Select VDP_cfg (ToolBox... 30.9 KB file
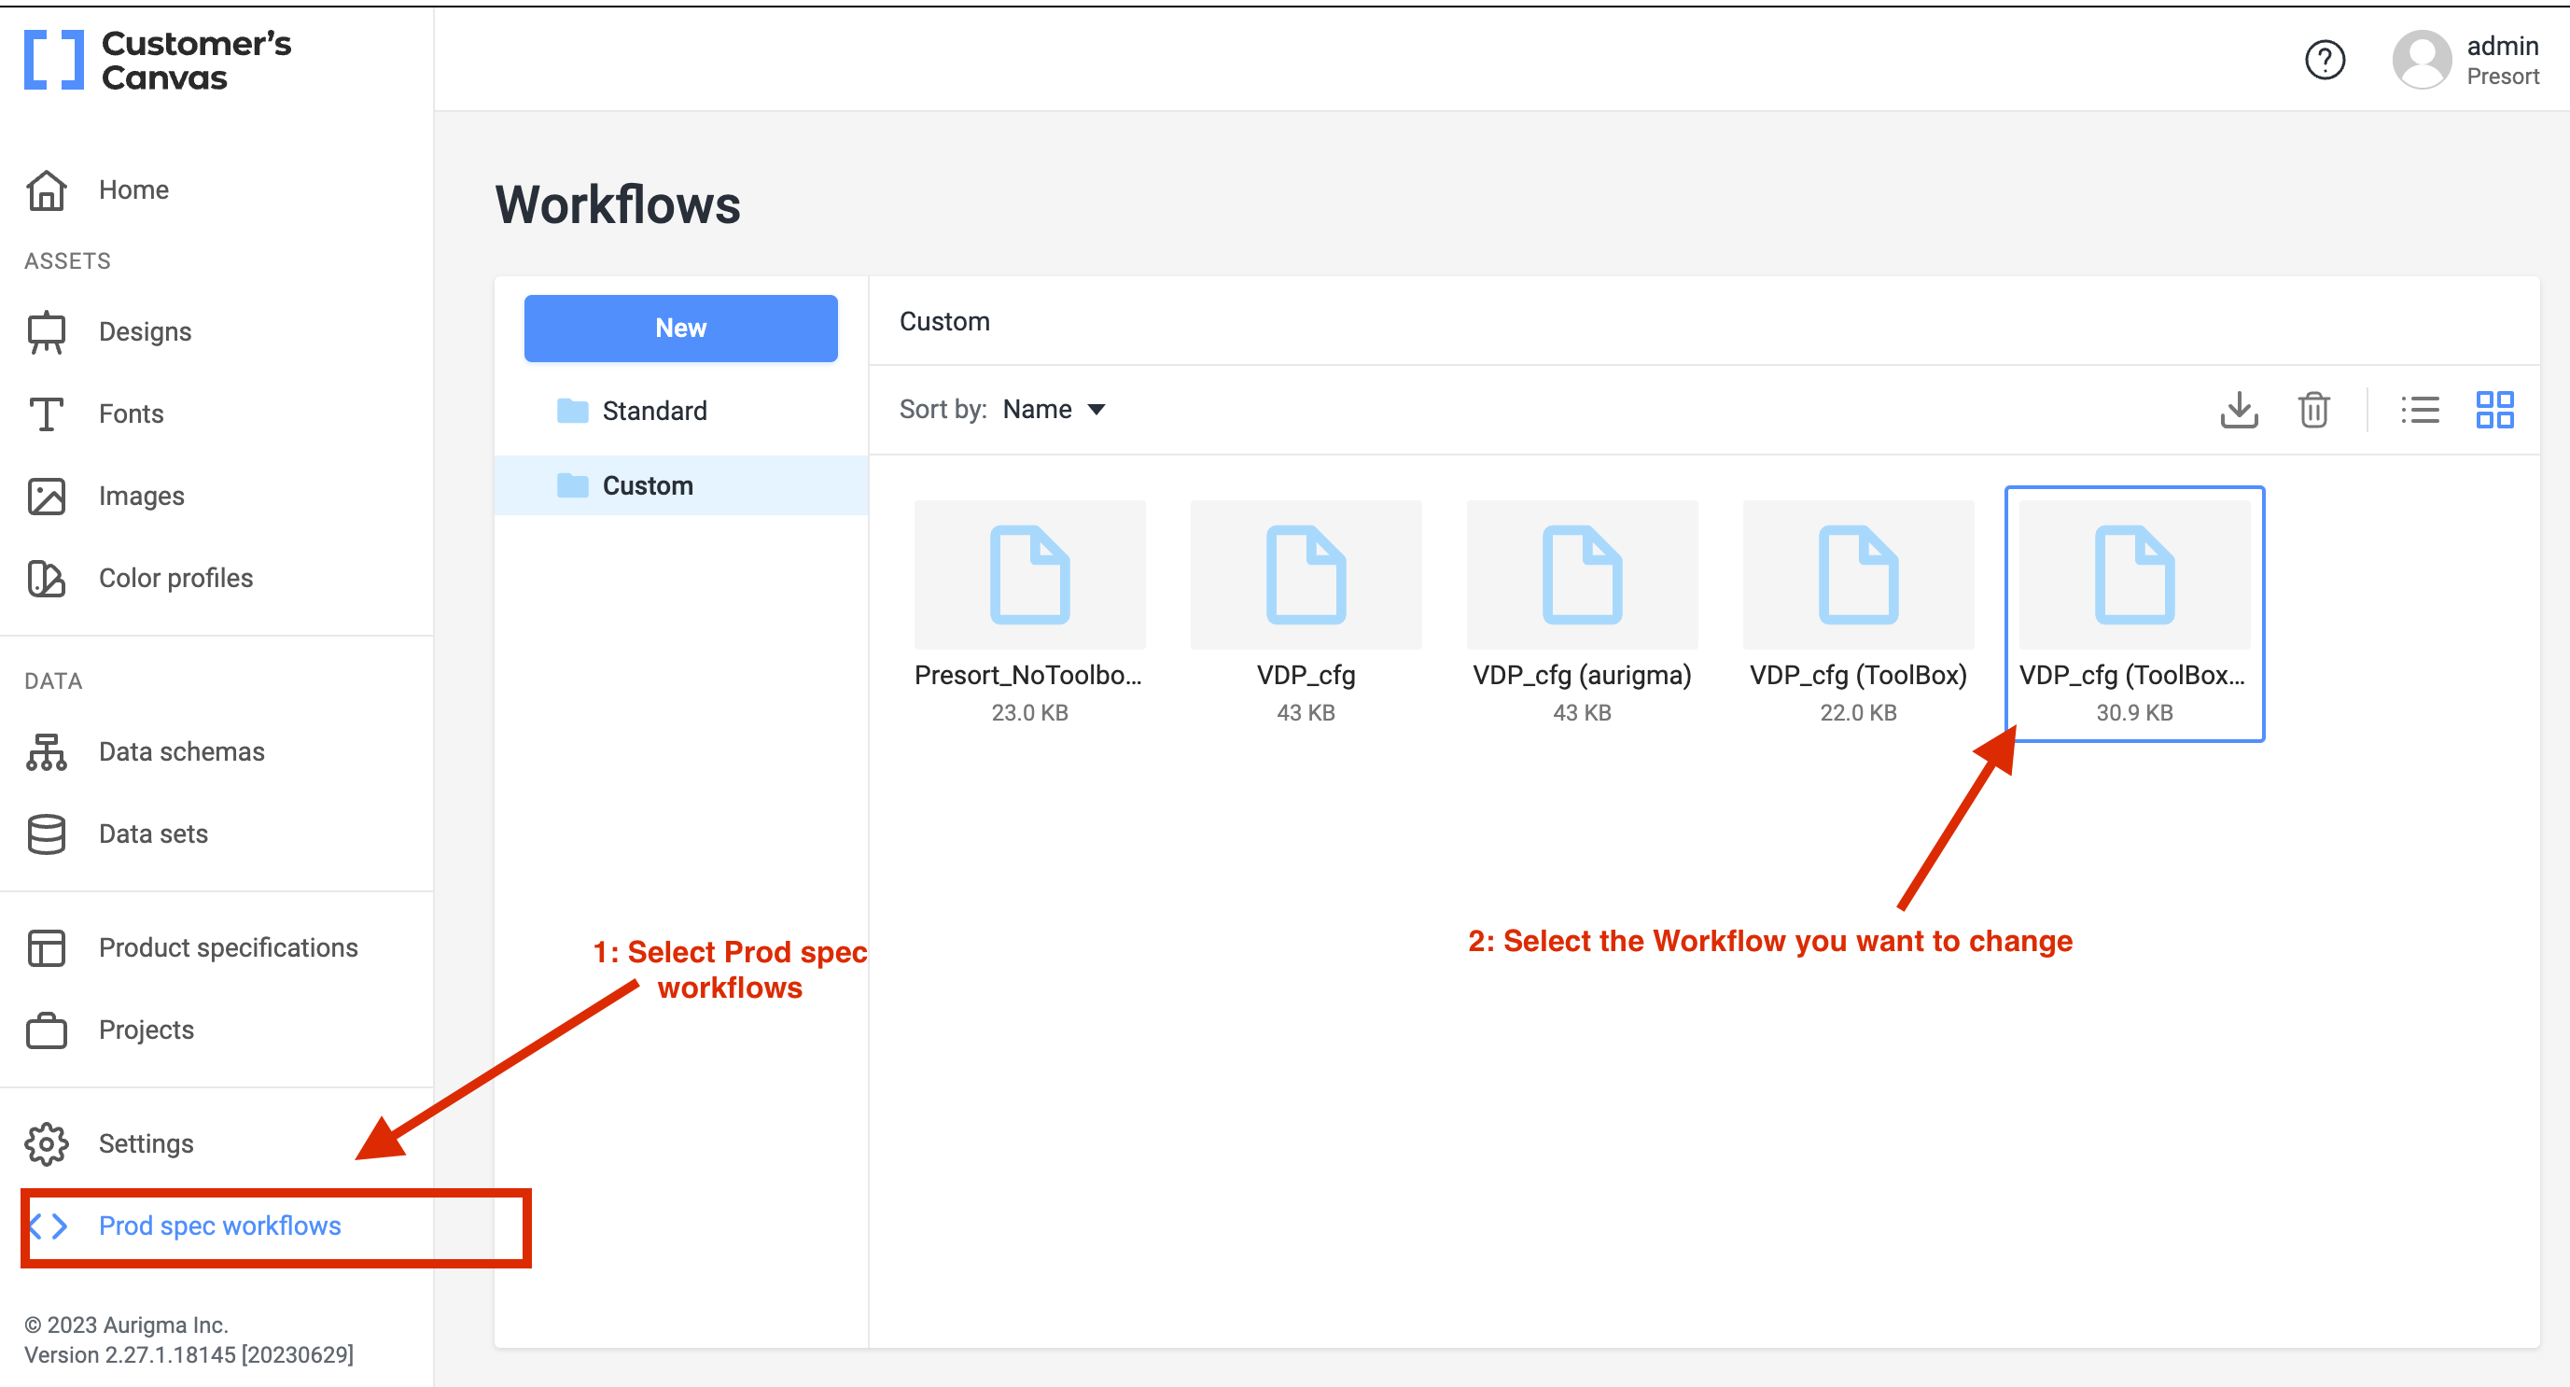The image size is (2570, 1387). coord(2133,612)
